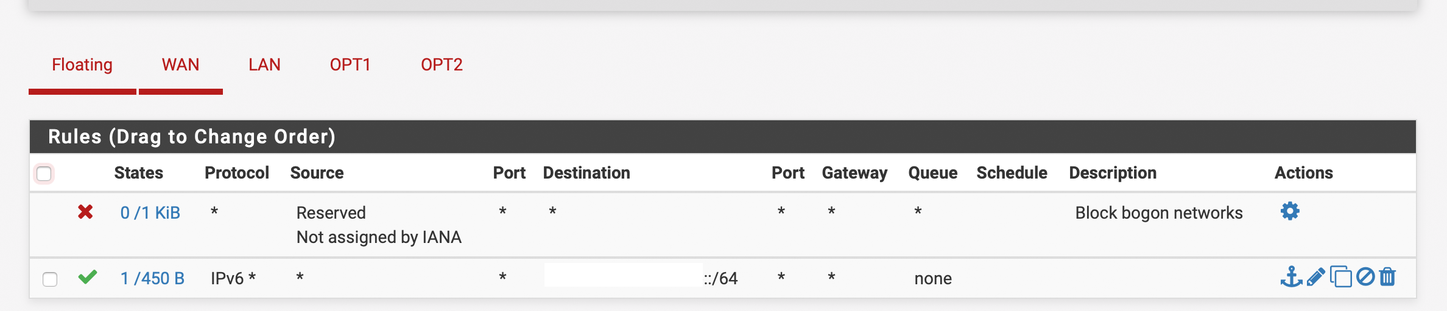
Task: Open the OPT2 interface tab
Action: click(442, 65)
